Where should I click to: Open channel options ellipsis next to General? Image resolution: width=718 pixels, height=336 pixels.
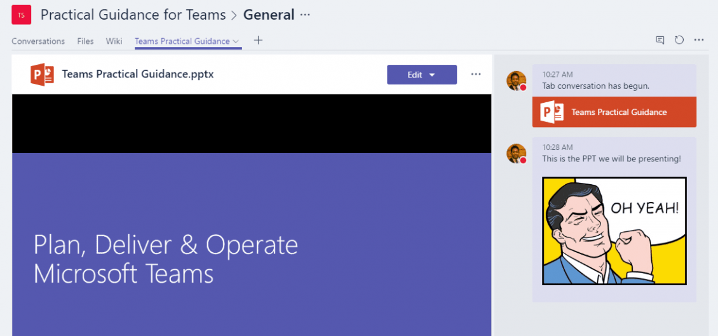click(305, 15)
